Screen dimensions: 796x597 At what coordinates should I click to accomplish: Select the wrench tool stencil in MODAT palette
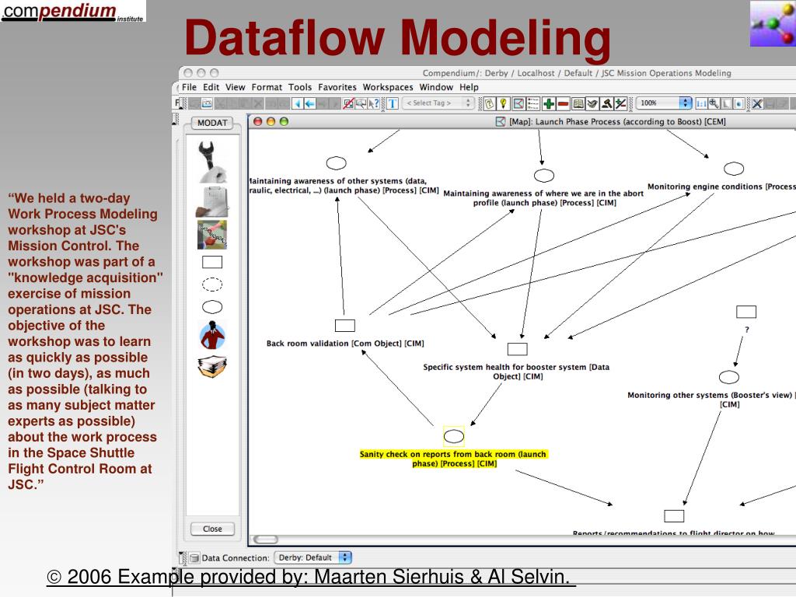[211, 162]
